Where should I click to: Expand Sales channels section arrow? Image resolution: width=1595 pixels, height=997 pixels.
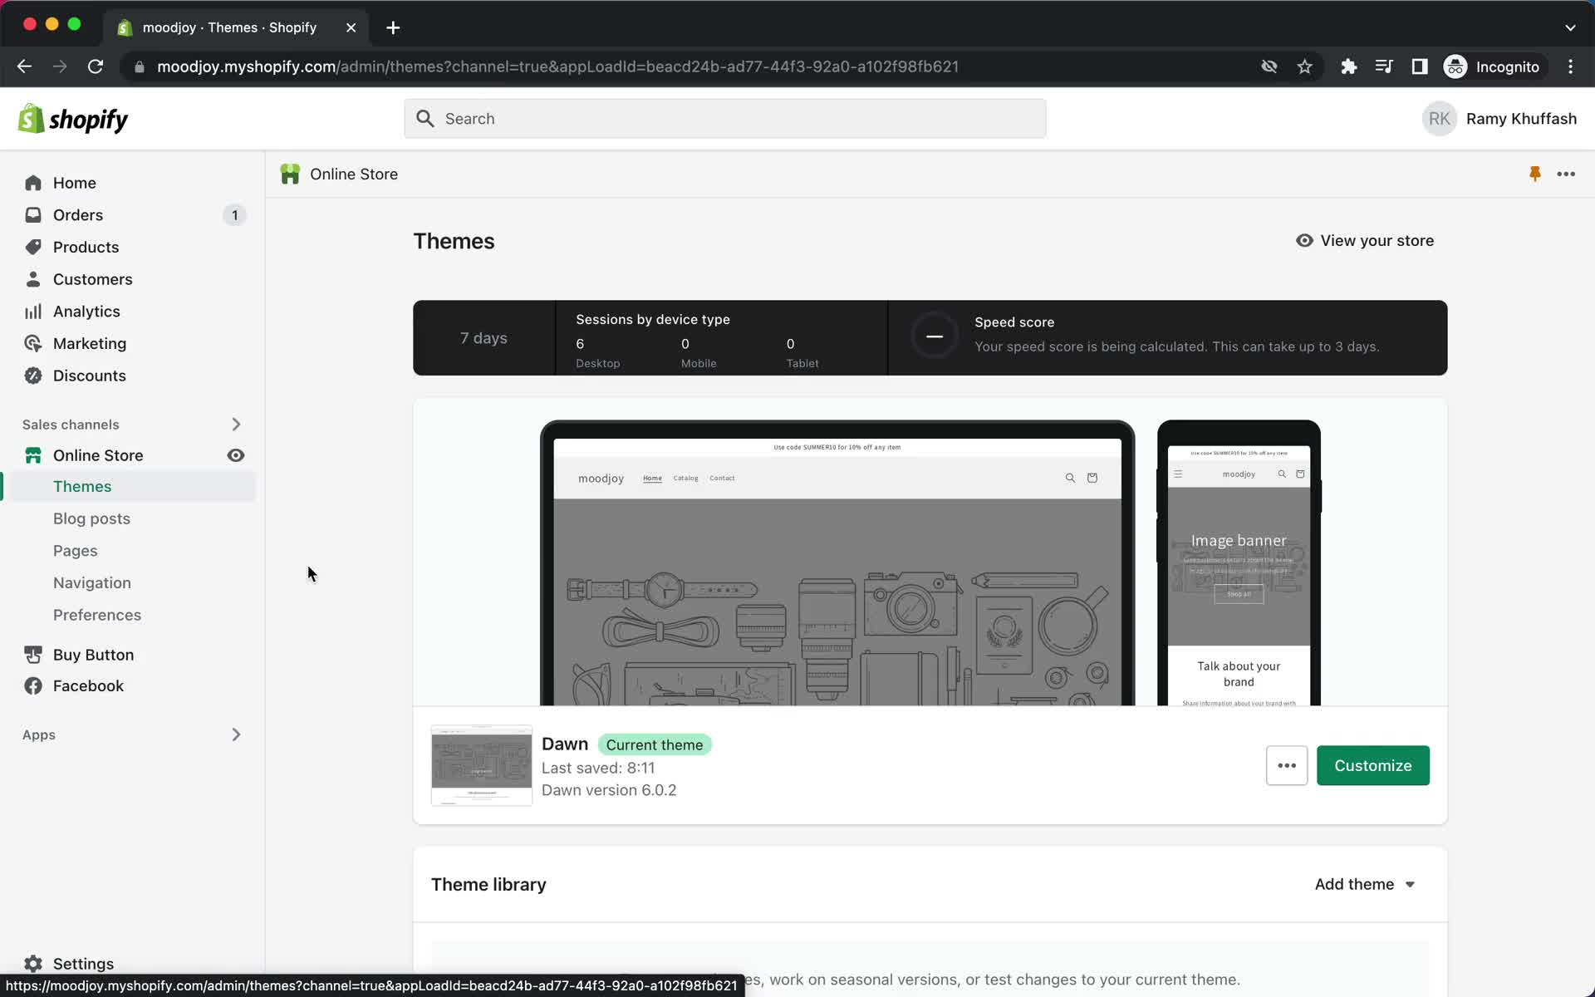(x=235, y=424)
